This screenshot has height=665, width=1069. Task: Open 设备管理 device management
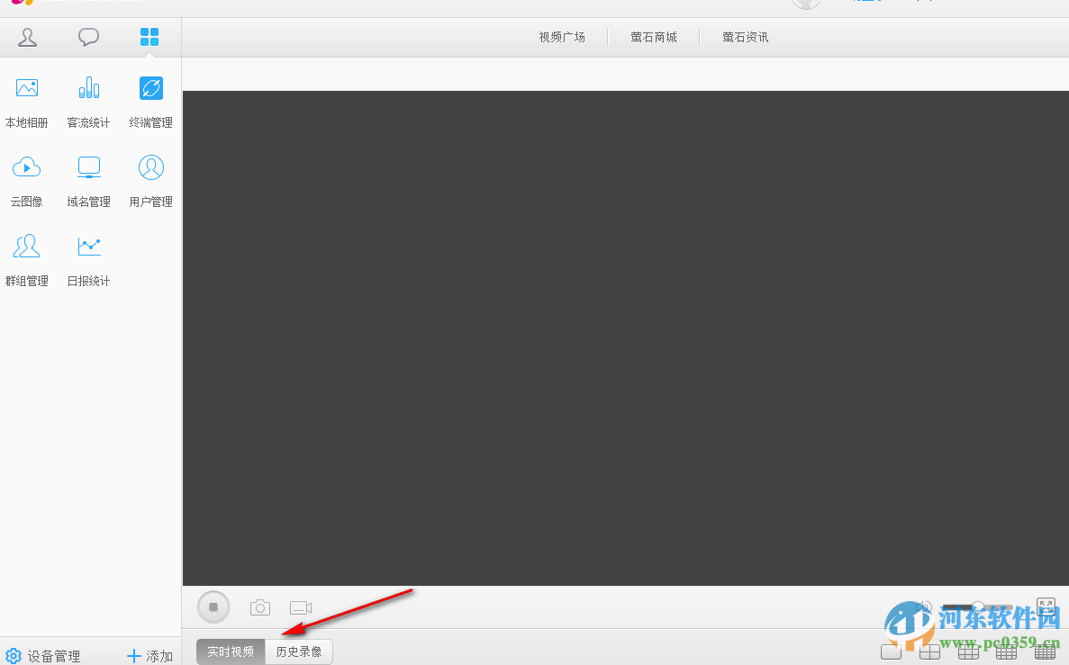click(x=42, y=656)
